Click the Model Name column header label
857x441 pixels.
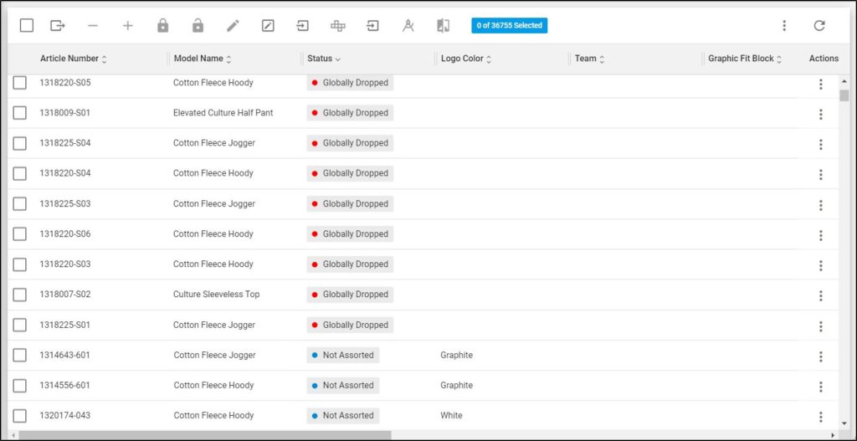coord(198,59)
